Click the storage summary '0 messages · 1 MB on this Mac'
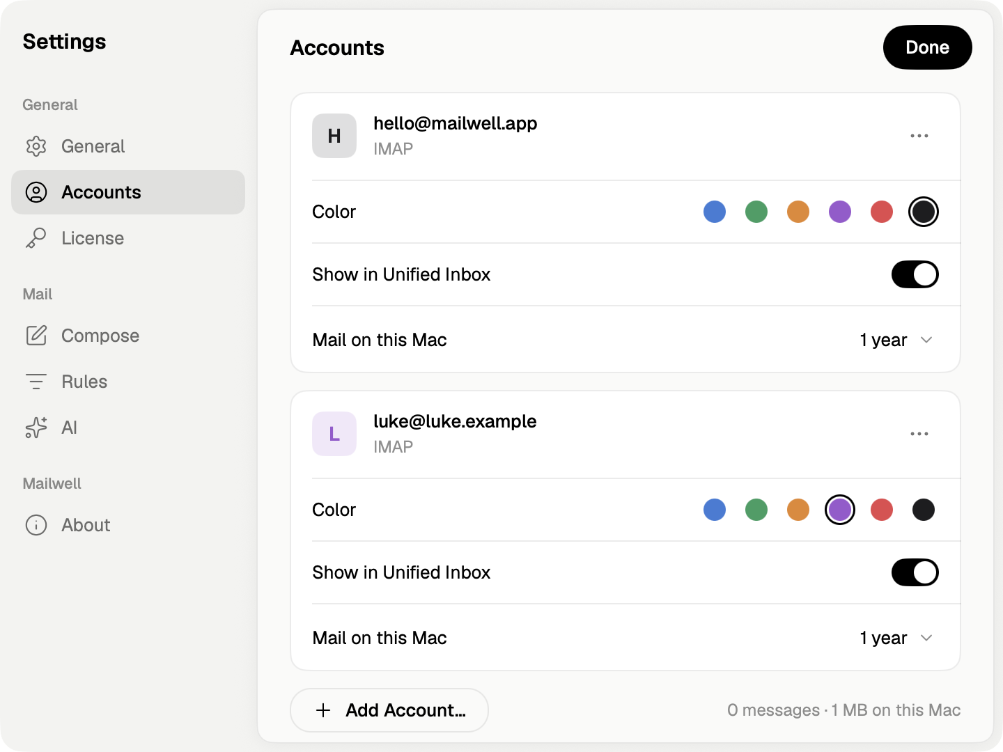Screen dimensions: 1003x752 [843, 710]
